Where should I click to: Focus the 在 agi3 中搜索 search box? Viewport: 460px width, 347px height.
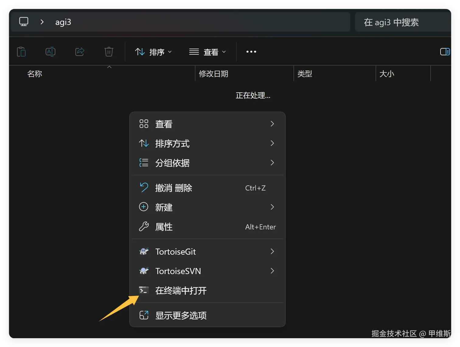point(403,22)
